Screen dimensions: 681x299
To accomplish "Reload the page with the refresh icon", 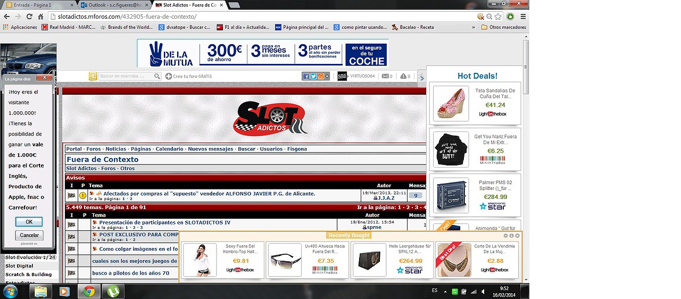I will point(30,16).
